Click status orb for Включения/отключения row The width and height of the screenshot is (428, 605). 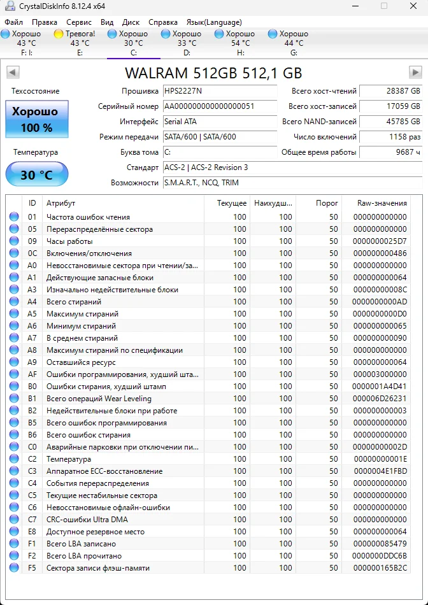(x=14, y=253)
